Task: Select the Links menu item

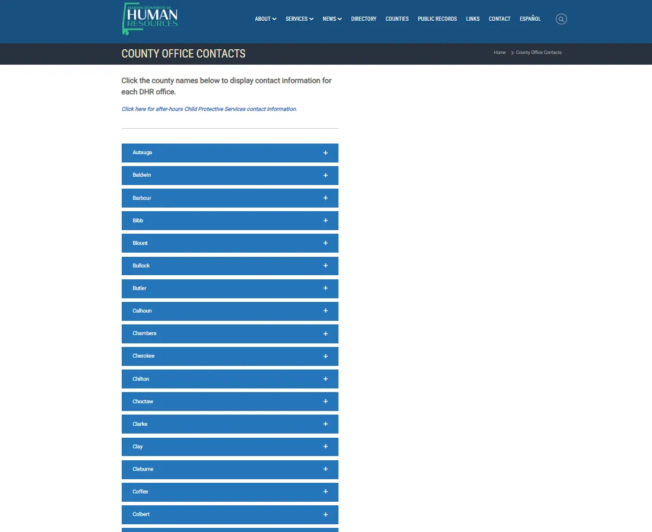Action: click(473, 19)
